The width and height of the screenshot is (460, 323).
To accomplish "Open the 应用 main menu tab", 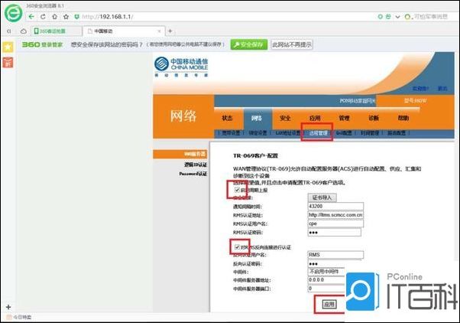I will 315,118.
